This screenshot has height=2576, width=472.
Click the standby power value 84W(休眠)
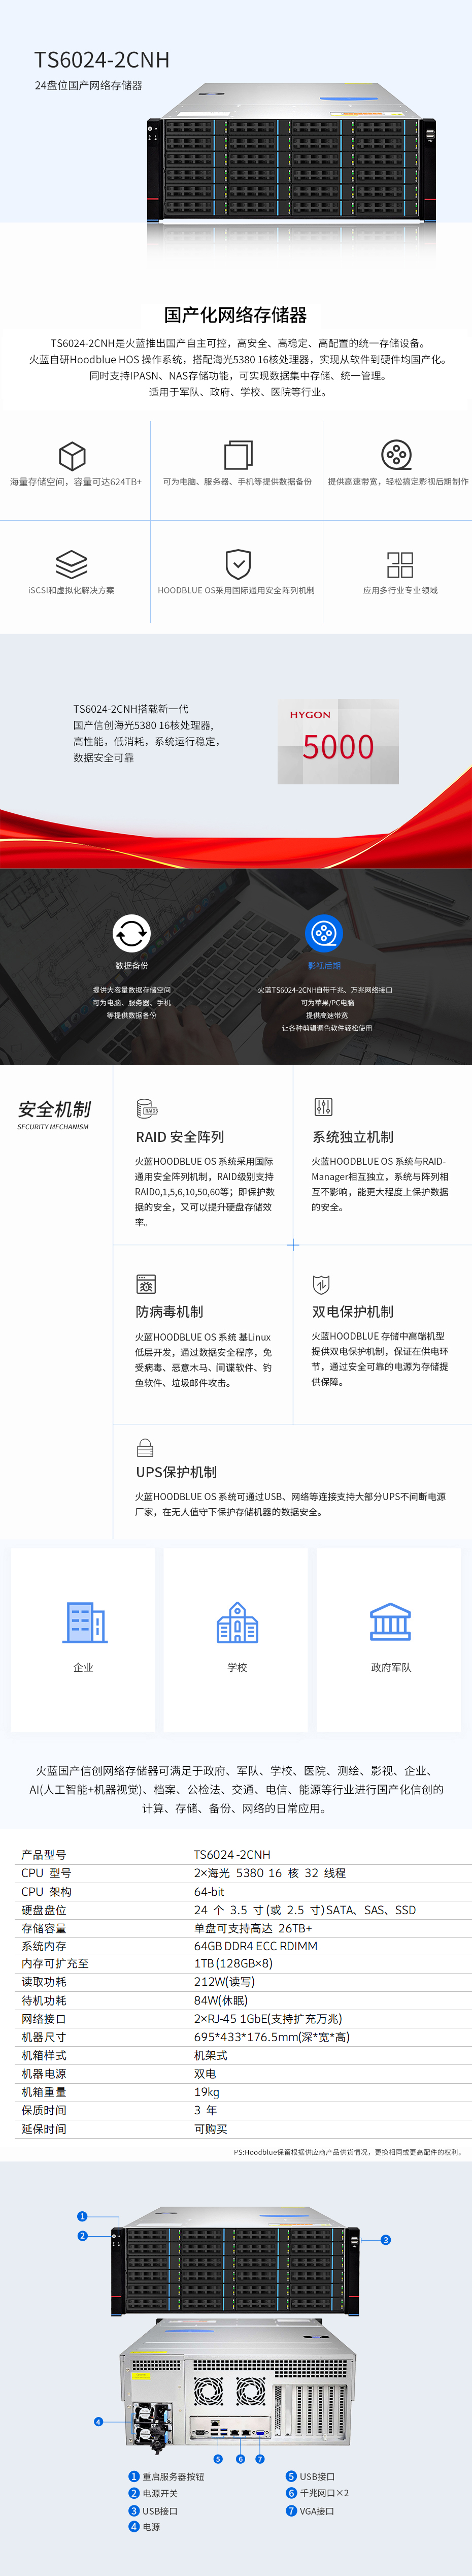pos(221,2001)
